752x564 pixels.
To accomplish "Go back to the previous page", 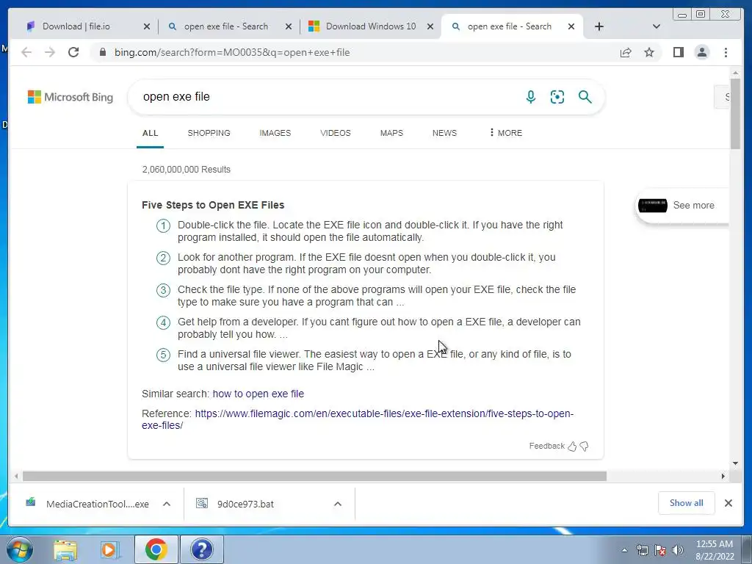I will coord(26,52).
